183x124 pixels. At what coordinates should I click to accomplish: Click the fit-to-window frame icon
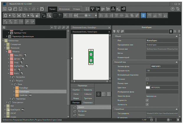[x=87, y=9]
